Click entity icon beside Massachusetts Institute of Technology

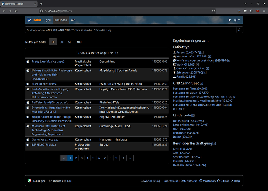click(x=28, y=126)
